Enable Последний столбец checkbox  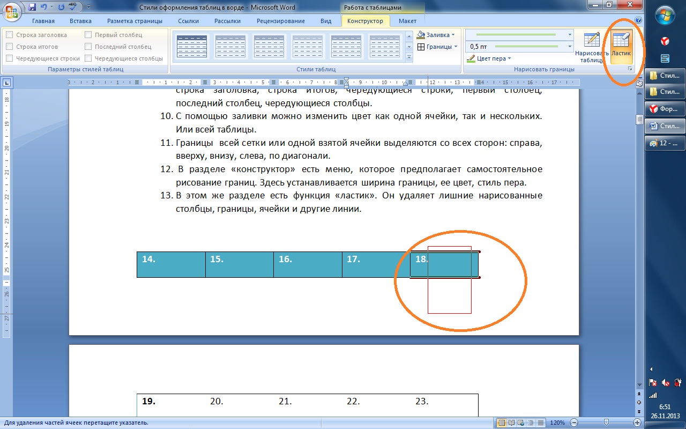[88, 47]
